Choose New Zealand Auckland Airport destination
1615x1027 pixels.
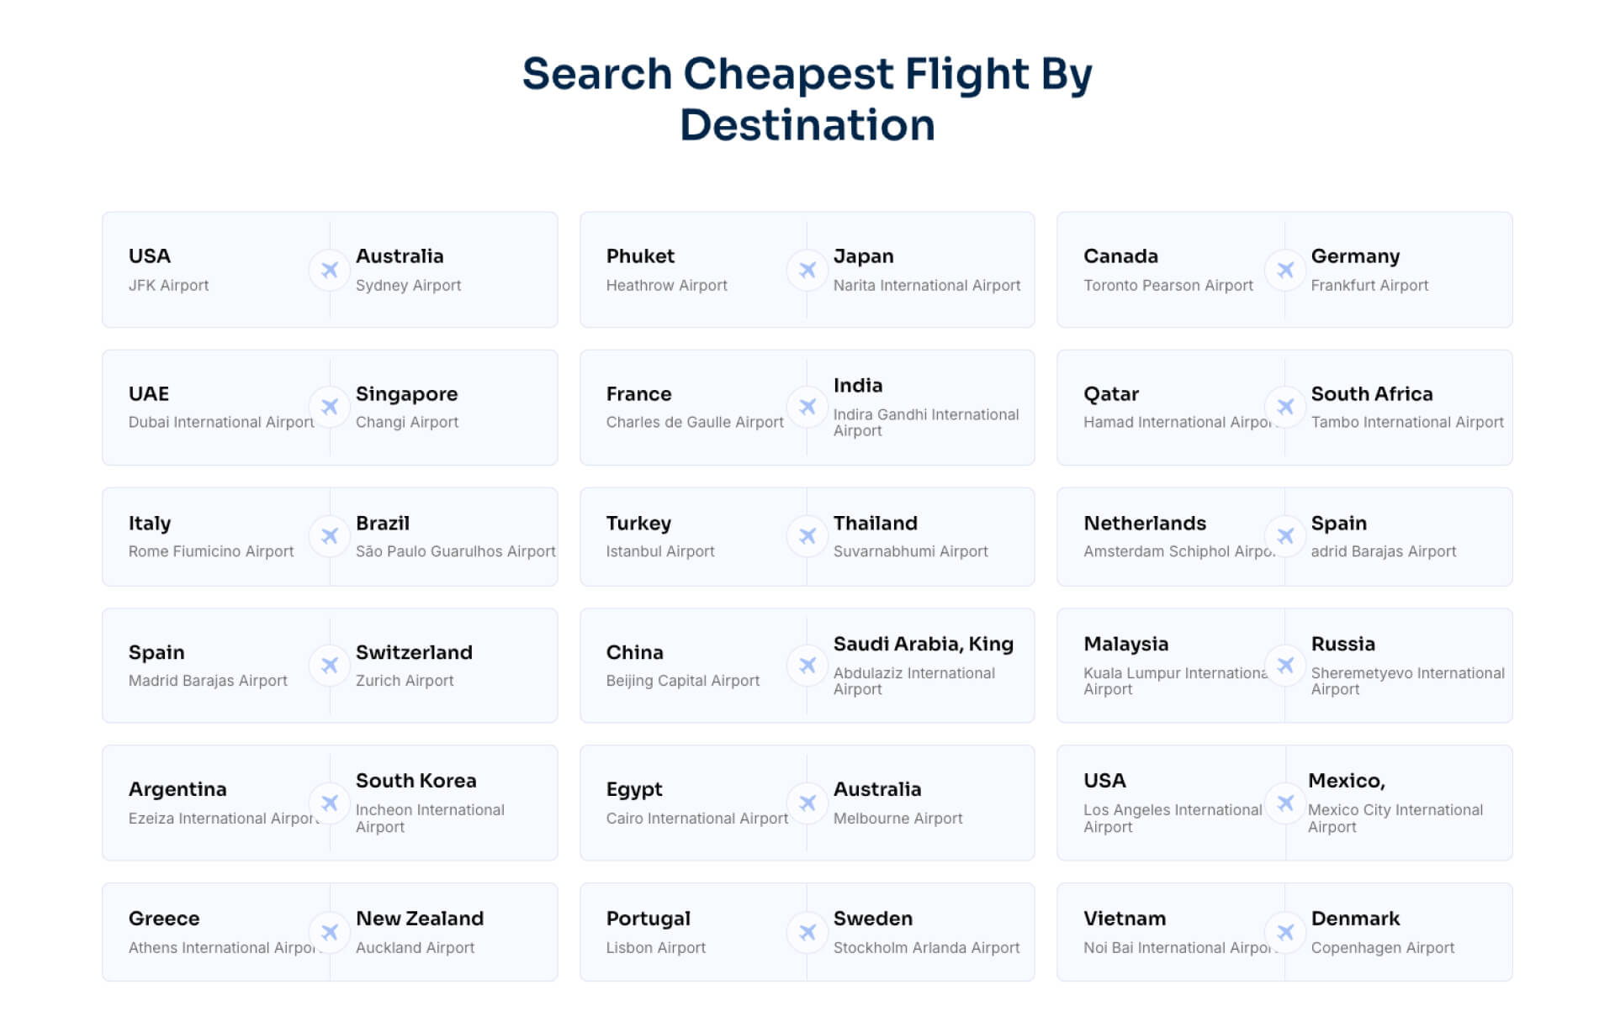[420, 932]
